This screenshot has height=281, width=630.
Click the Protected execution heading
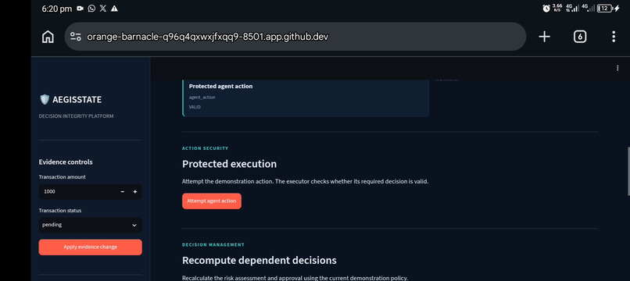[x=230, y=164]
